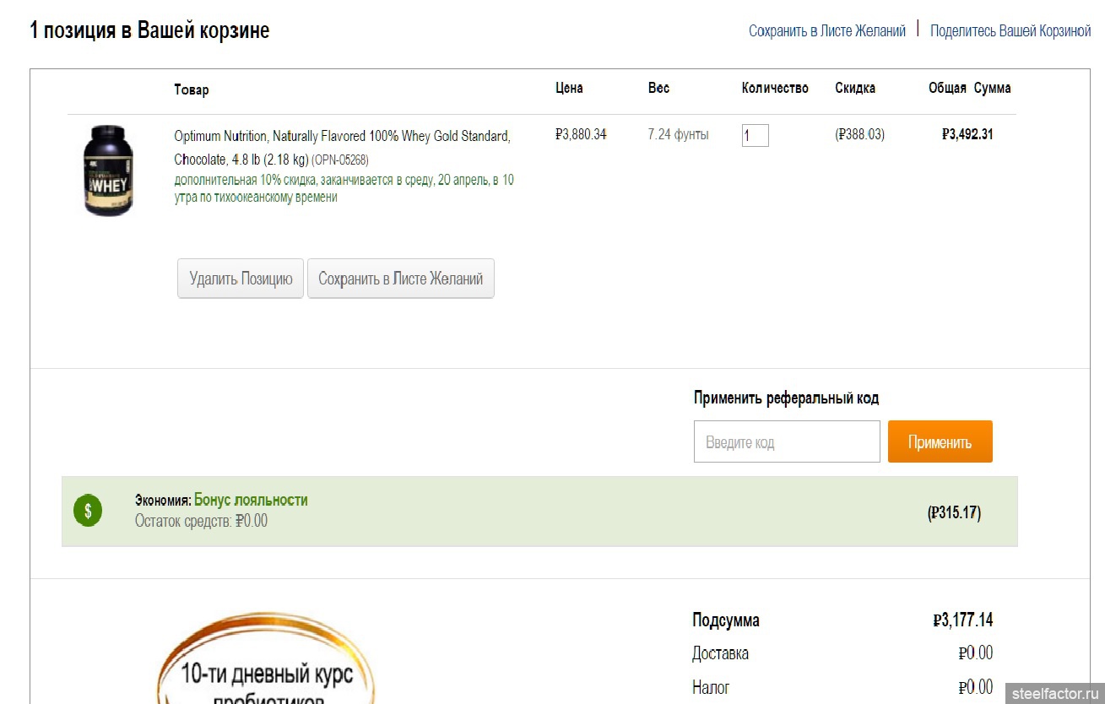Select the discount amount (₽388.03)
The height and width of the screenshot is (704, 1105).
tap(859, 134)
